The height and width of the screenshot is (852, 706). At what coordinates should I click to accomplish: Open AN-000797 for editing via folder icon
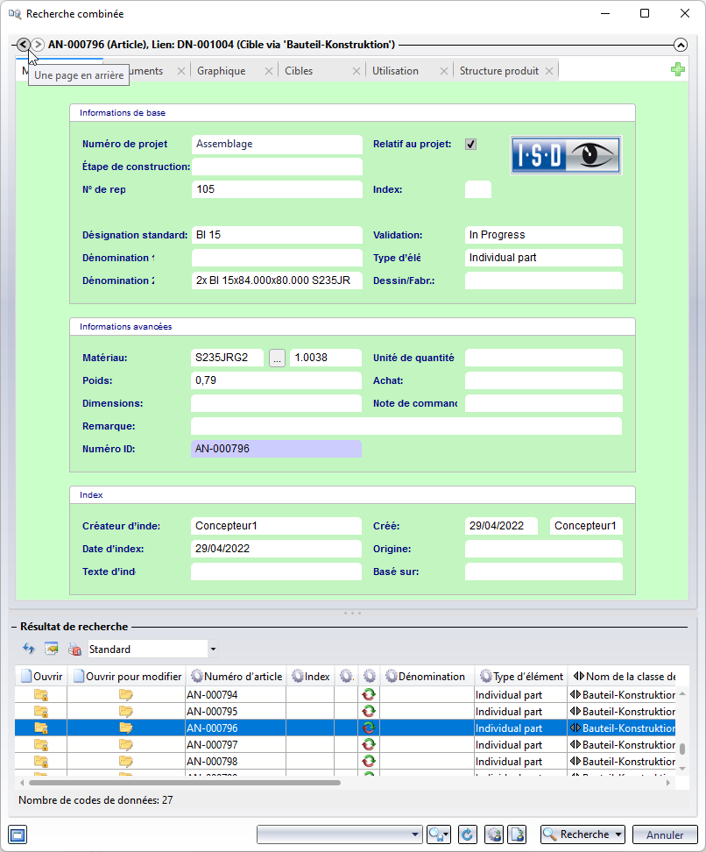126,745
